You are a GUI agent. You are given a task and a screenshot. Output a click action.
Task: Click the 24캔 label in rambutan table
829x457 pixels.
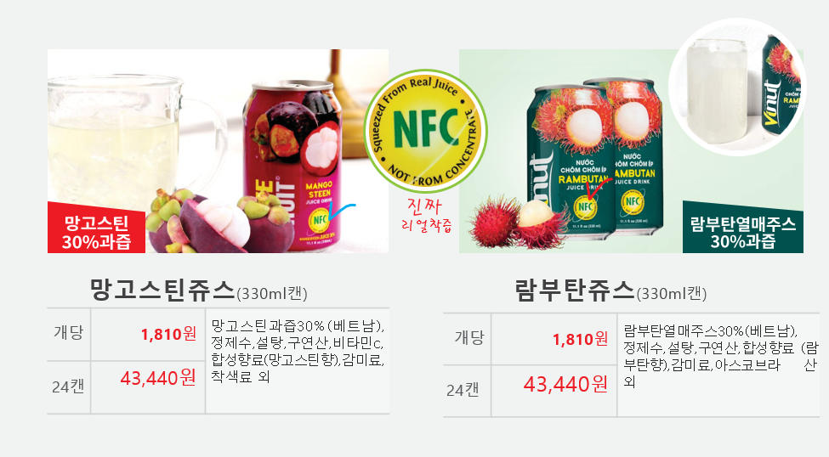(x=463, y=390)
